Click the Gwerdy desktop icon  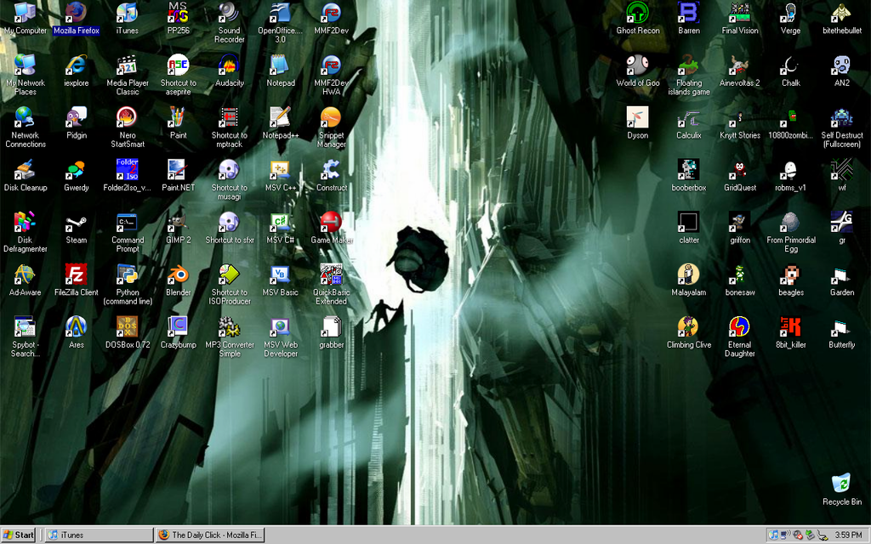(x=76, y=169)
